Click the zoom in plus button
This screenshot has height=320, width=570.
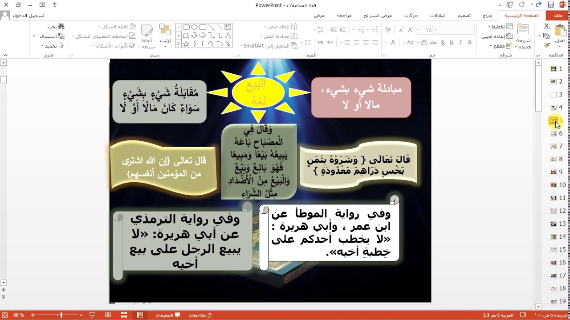click(x=33, y=315)
